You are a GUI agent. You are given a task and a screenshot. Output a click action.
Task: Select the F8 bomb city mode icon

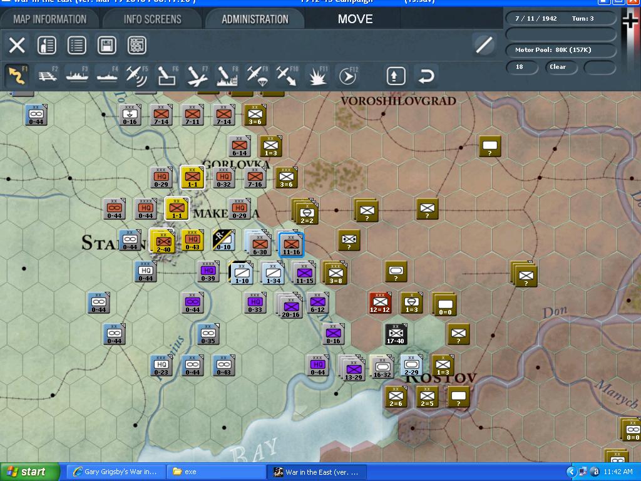point(227,76)
